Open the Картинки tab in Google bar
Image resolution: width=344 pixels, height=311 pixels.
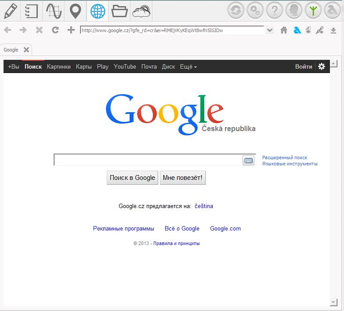[x=58, y=67]
